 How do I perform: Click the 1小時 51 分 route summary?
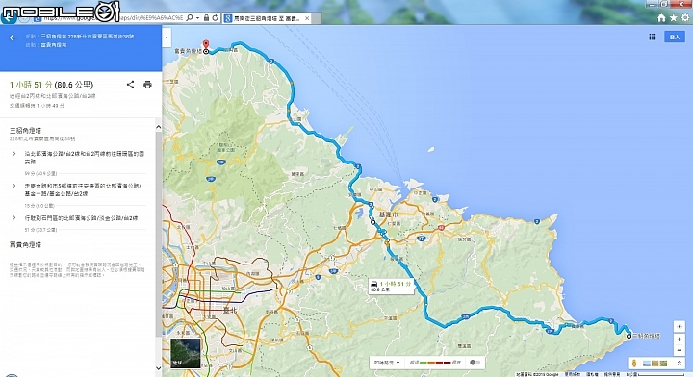click(51, 85)
